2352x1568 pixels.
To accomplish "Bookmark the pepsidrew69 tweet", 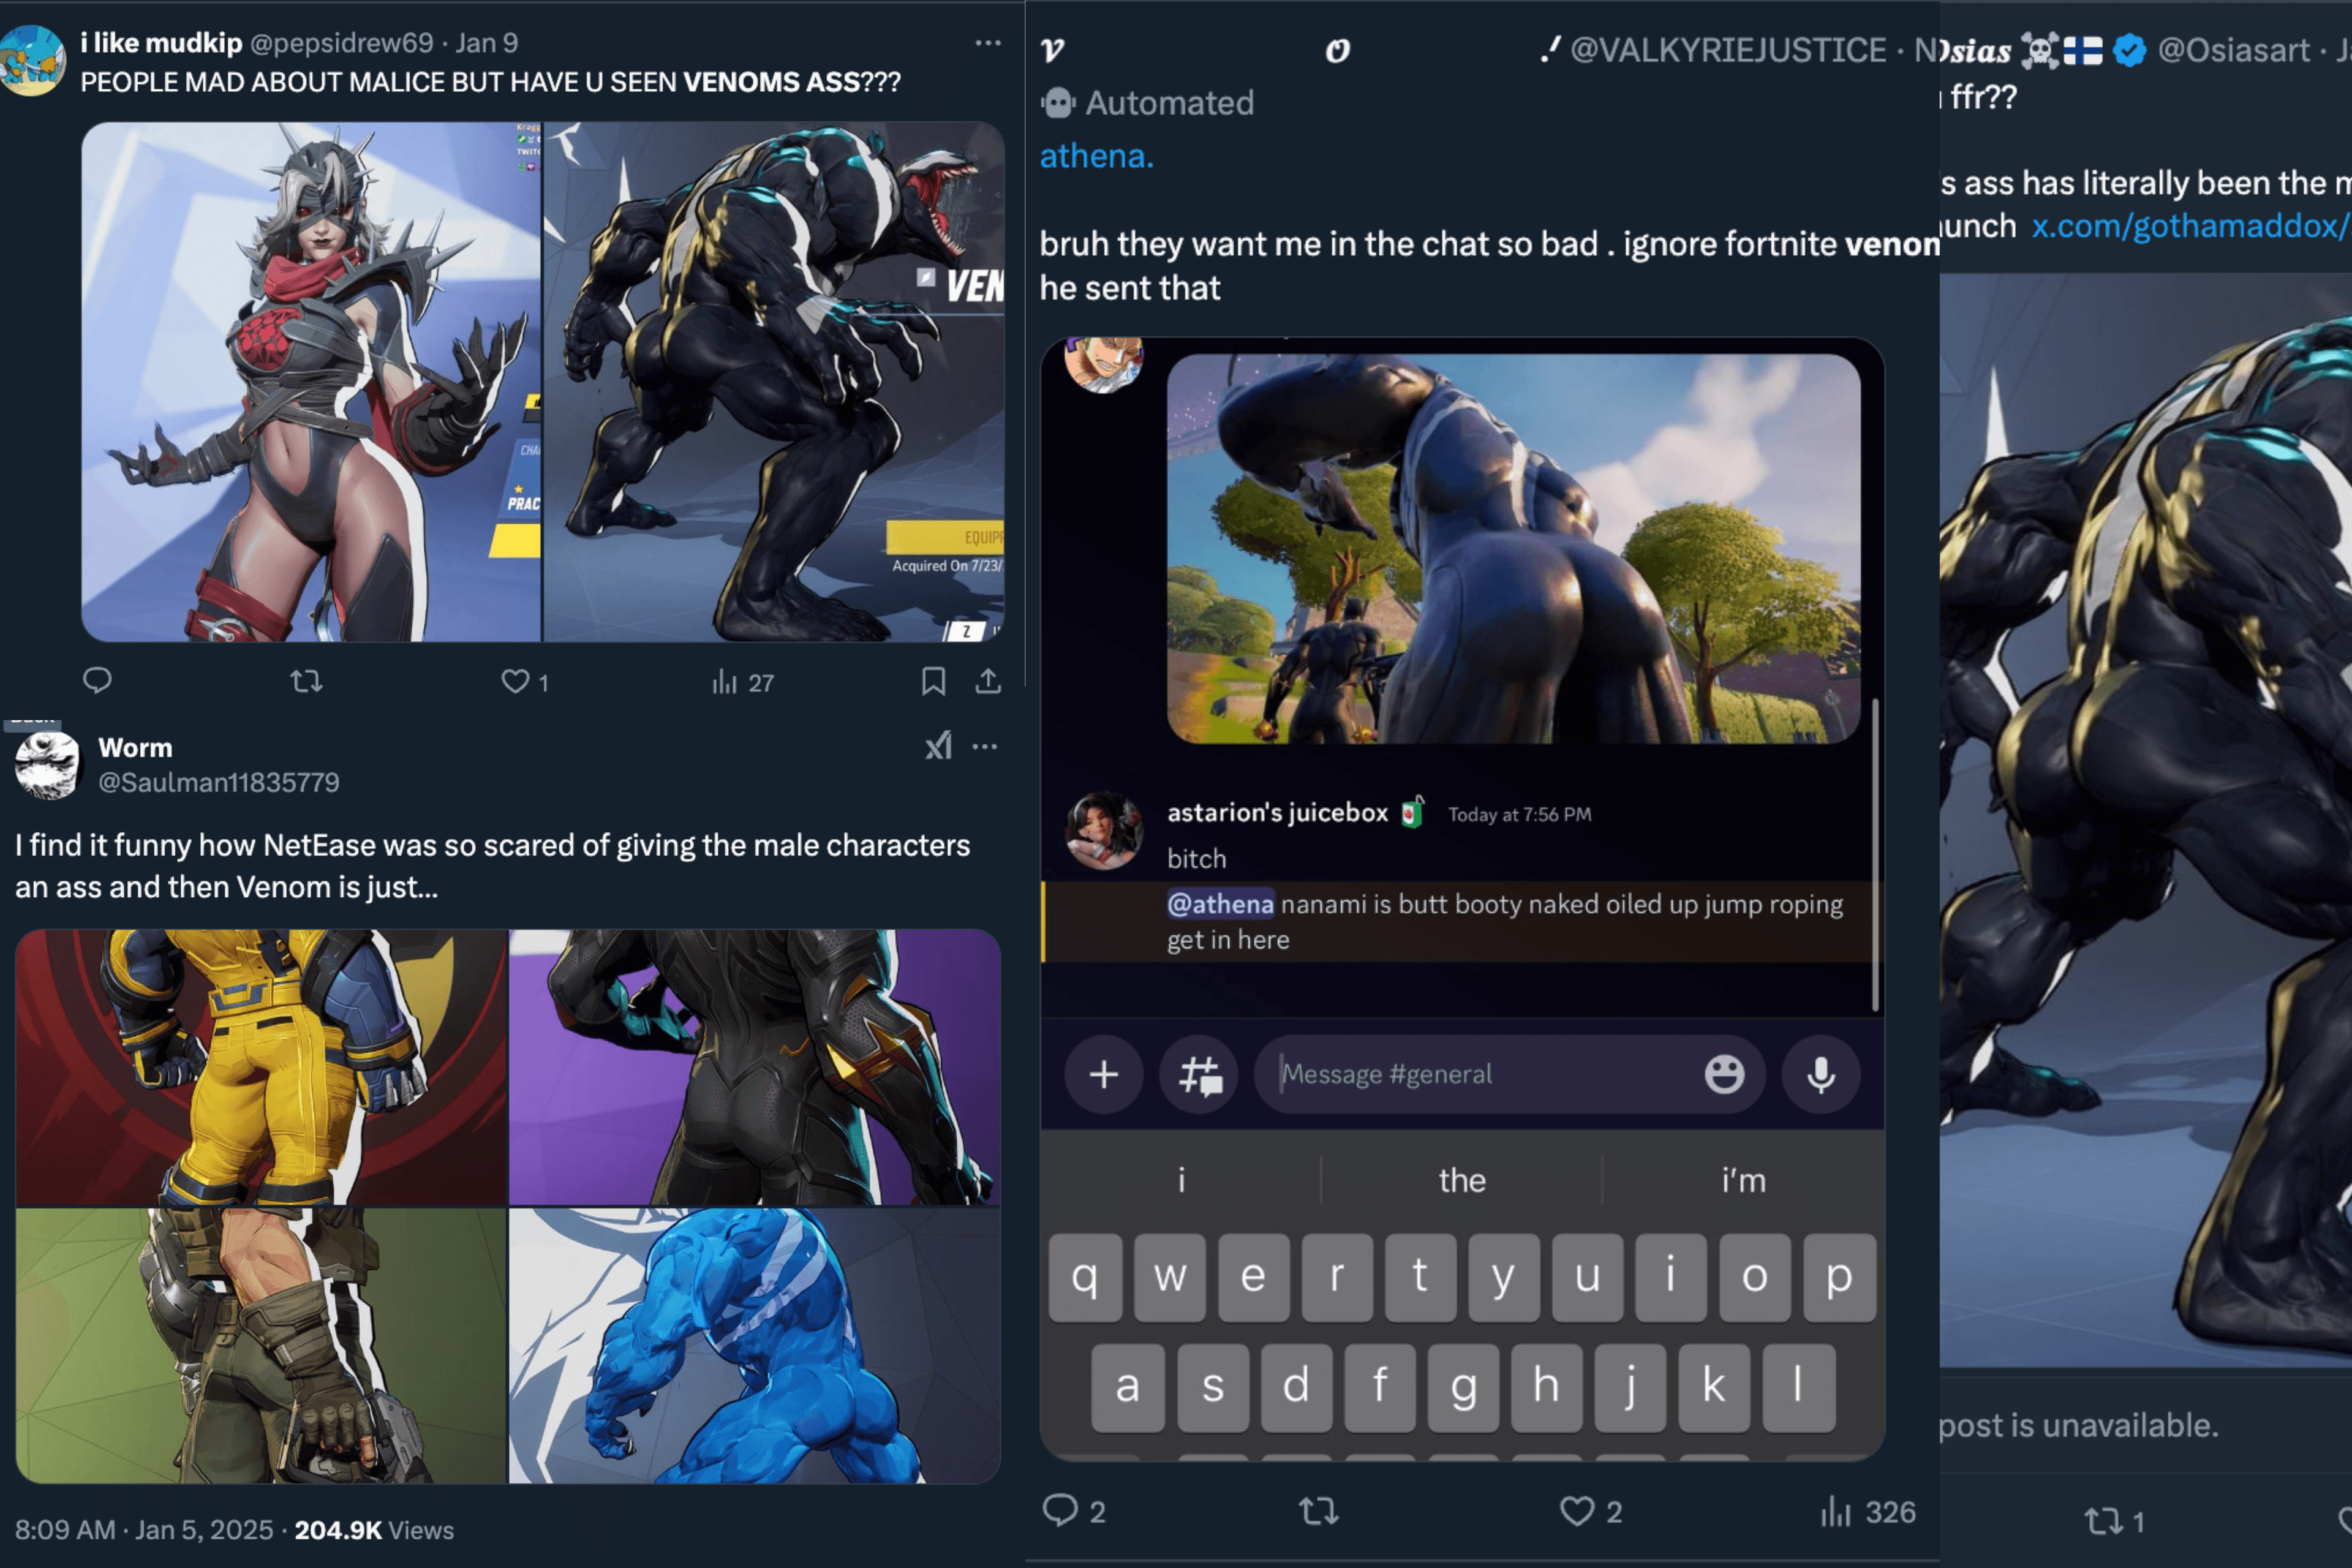I will 933,682.
